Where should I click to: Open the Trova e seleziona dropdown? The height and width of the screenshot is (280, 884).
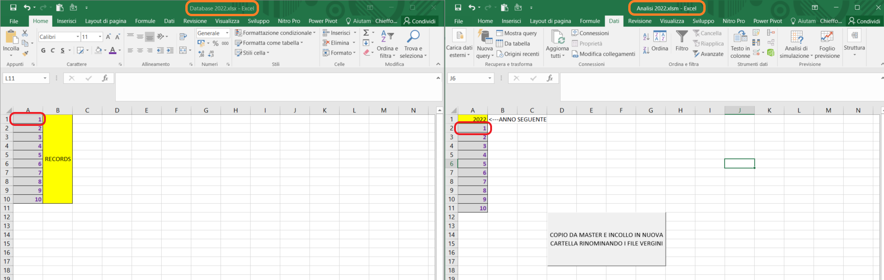pos(413,44)
